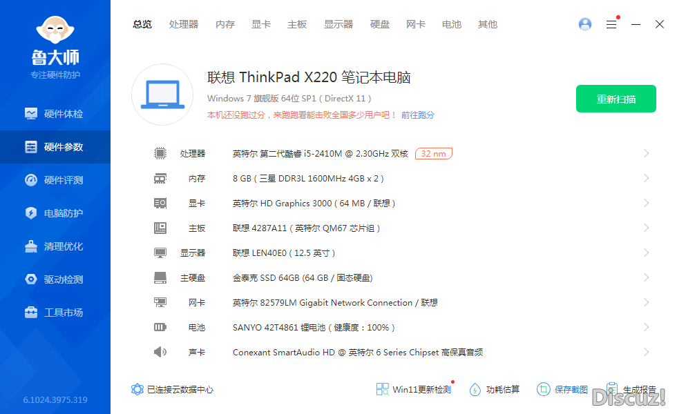Click the monitor display icon

160,253
